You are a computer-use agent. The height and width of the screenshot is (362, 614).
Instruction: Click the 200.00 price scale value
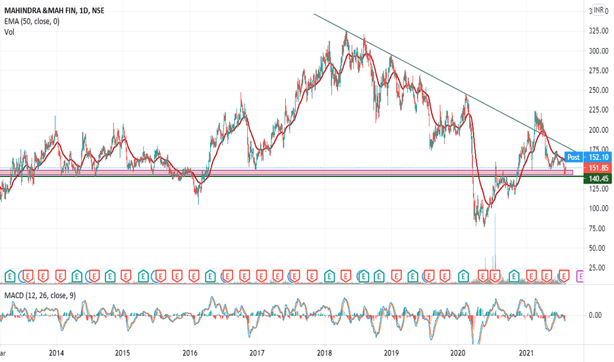point(599,130)
